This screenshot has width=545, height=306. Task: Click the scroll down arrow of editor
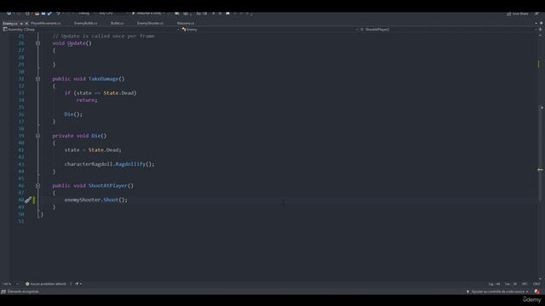coord(541,279)
